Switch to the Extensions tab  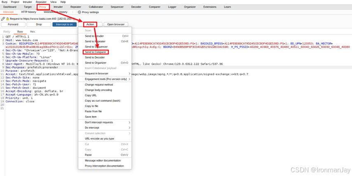[210, 7]
